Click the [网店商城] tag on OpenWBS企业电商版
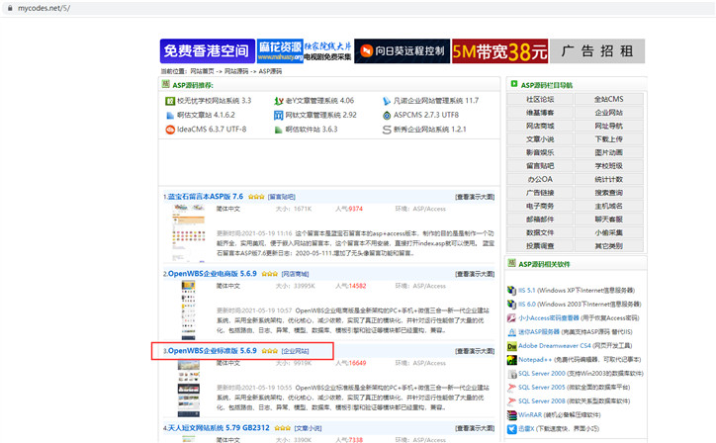Screen dimensions: 716x443 click(295, 274)
